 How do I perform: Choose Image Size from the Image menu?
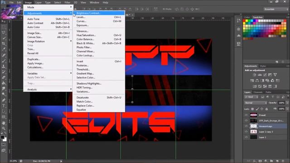48,33
